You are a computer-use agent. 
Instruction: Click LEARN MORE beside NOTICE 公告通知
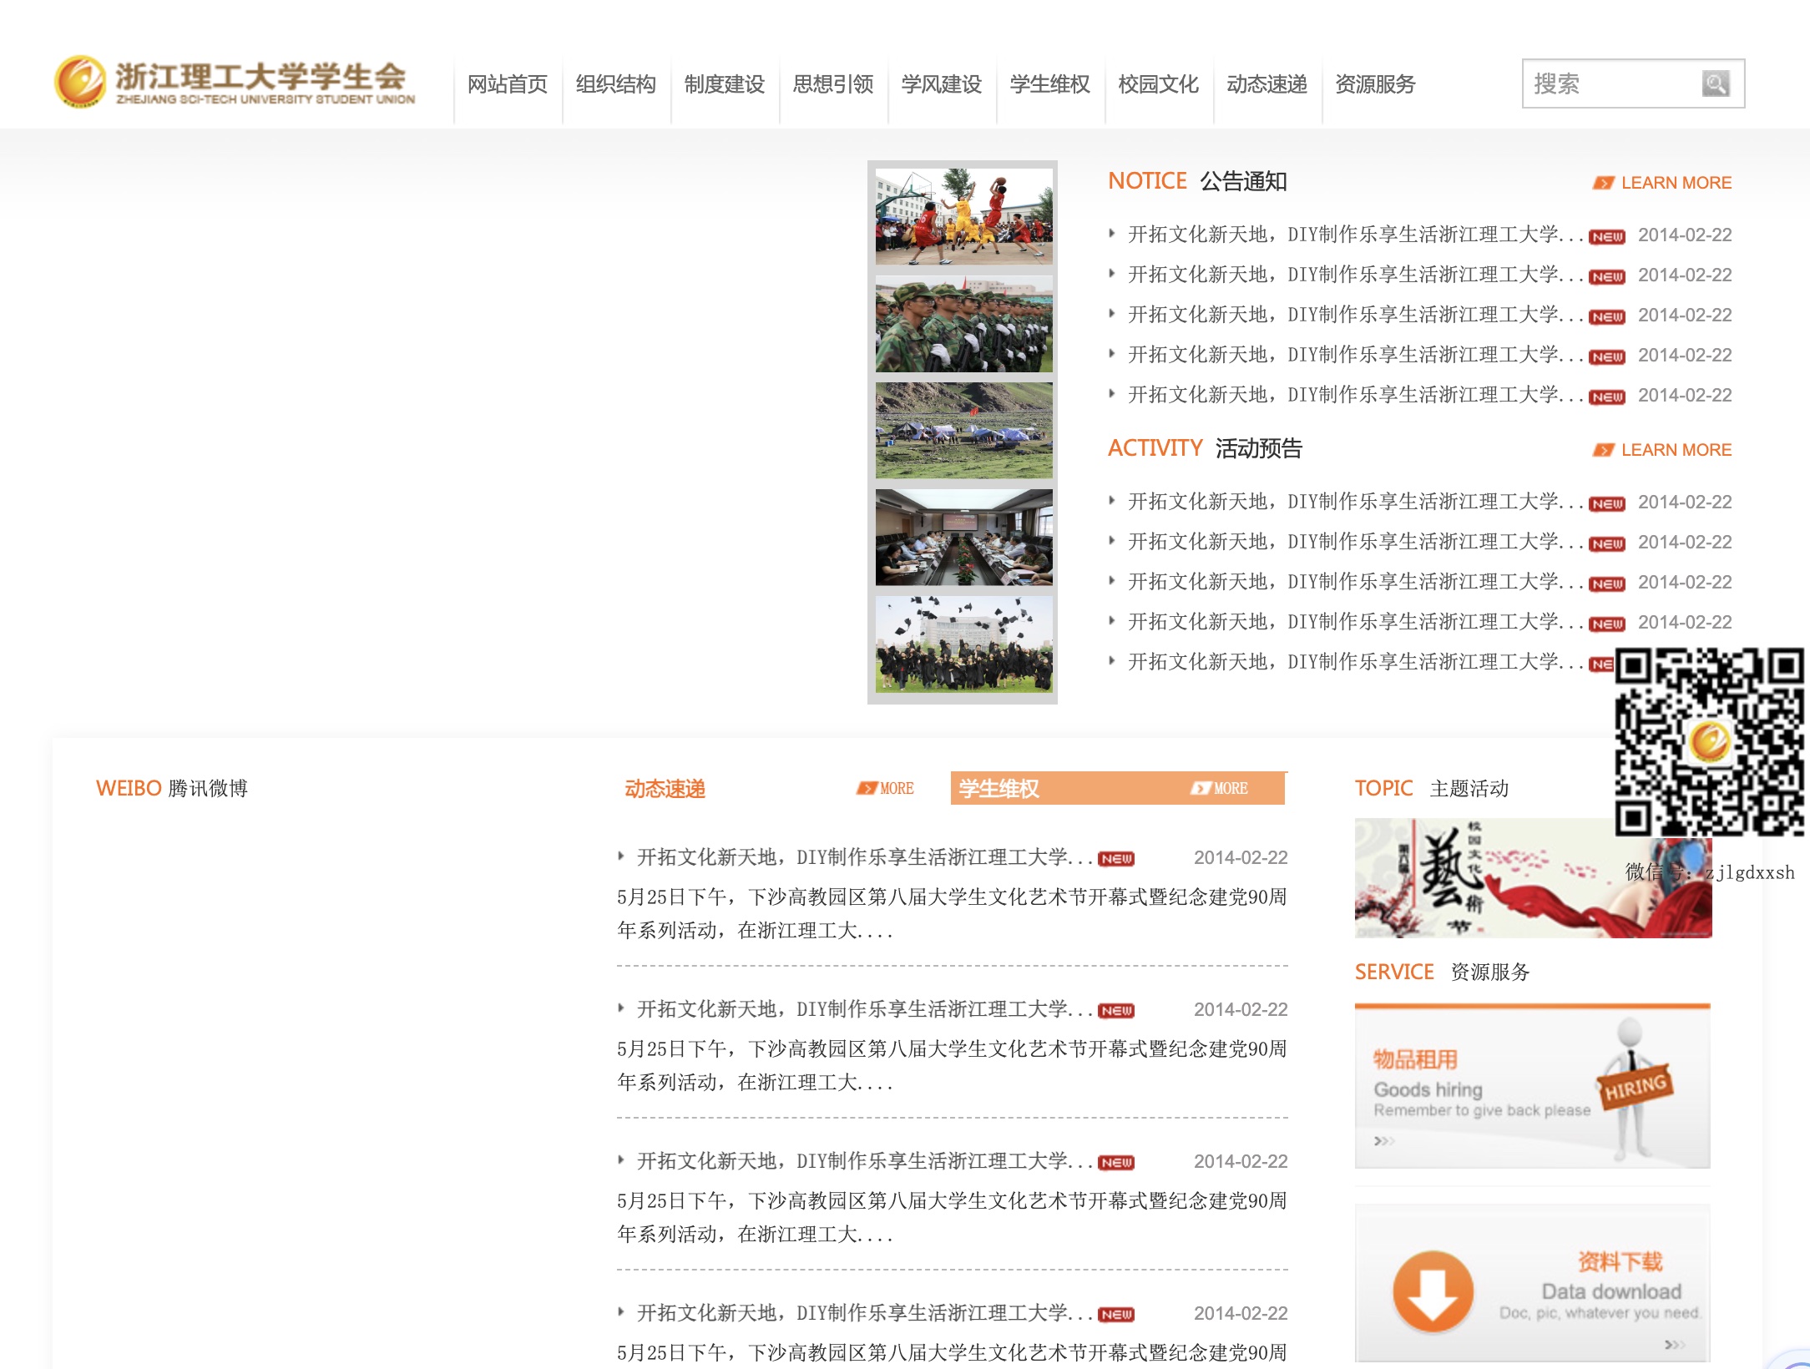pyautogui.click(x=1662, y=183)
